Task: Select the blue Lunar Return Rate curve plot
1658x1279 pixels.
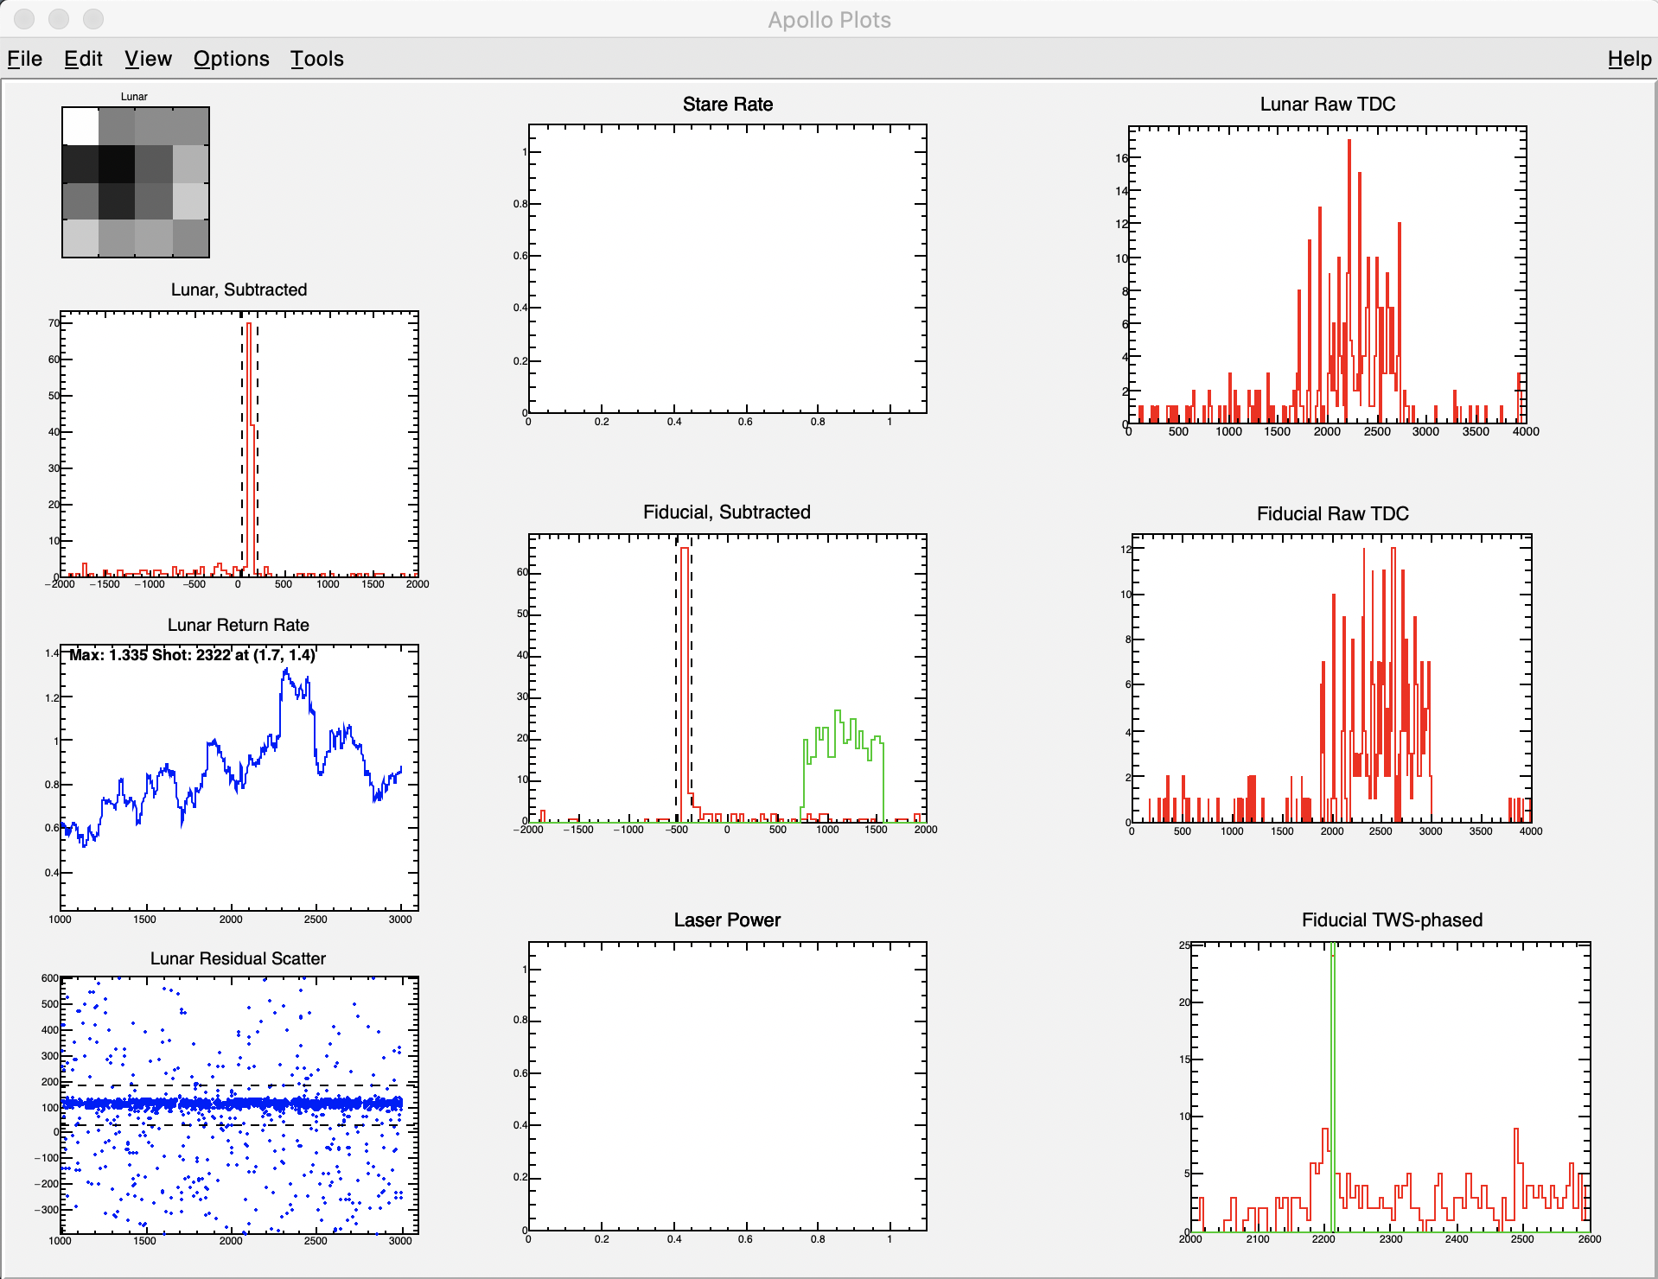Action: [239, 778]
